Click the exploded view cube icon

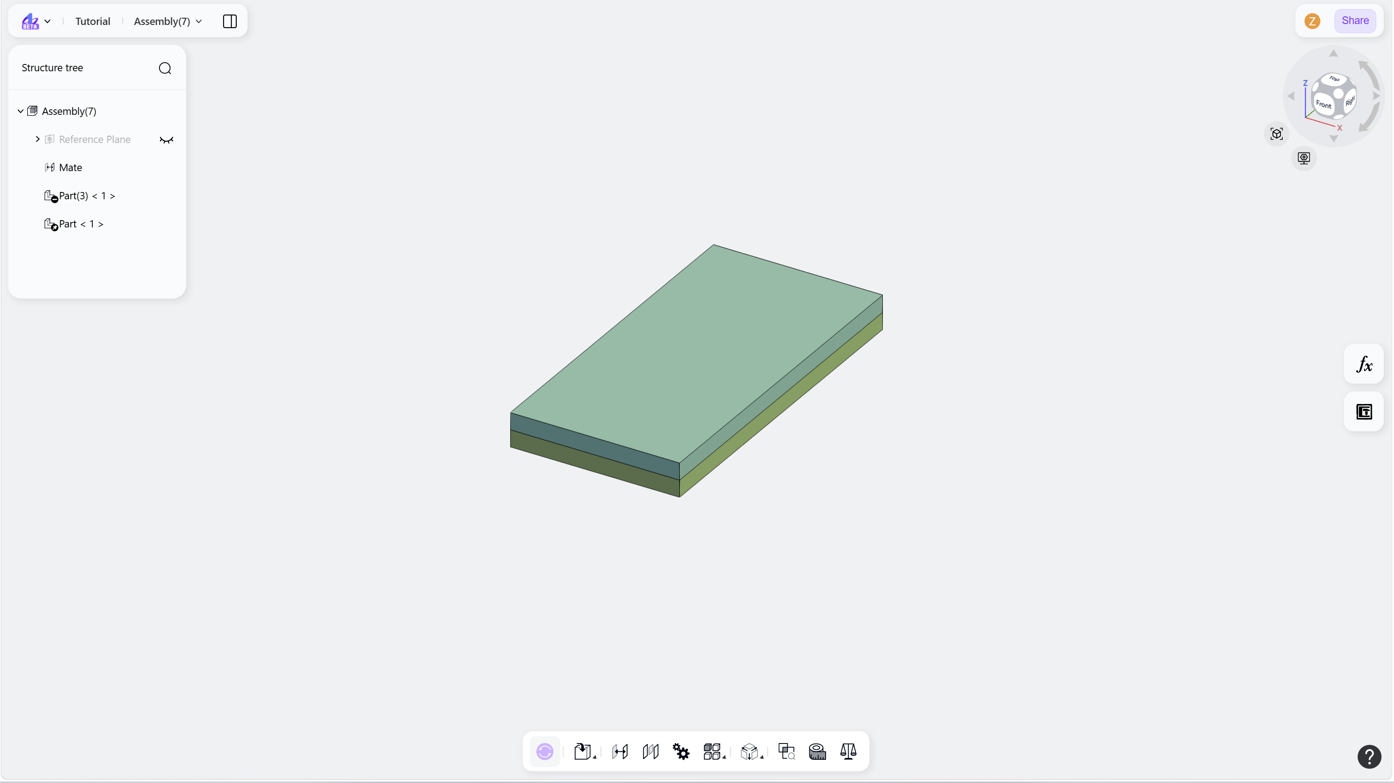pyautogui.click(x=749, y=751)
